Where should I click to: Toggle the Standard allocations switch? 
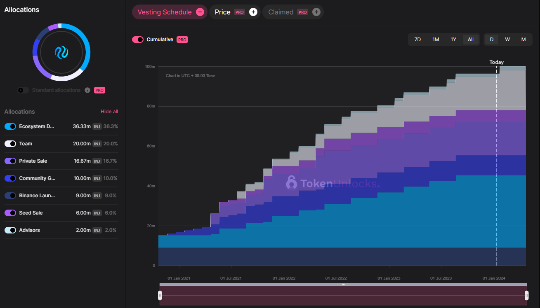coord(23,90)
